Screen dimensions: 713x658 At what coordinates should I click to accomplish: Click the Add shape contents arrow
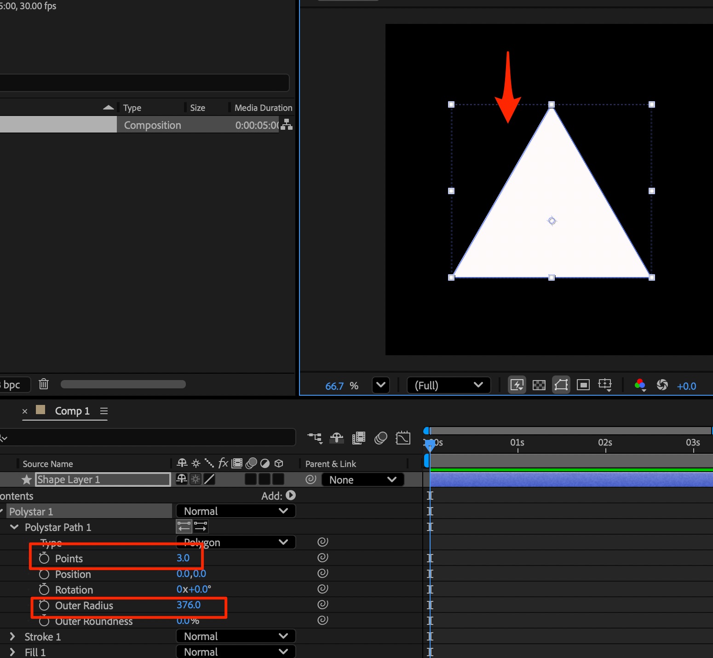click(291, 495)
